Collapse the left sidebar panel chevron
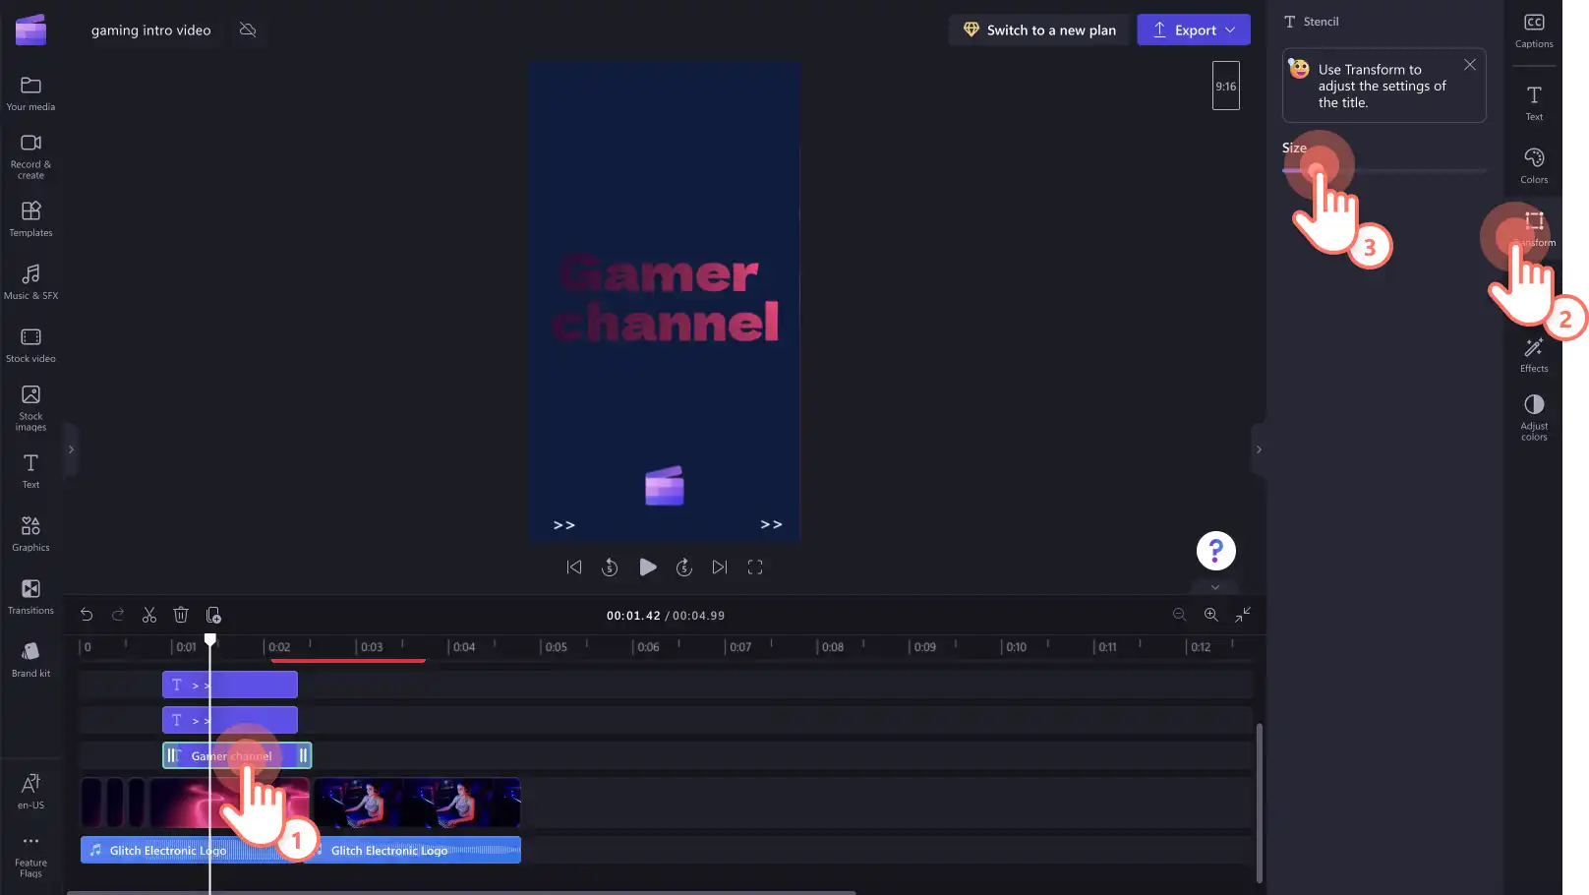This screenshot has height=895, width=1589. [x=71, y=449]
